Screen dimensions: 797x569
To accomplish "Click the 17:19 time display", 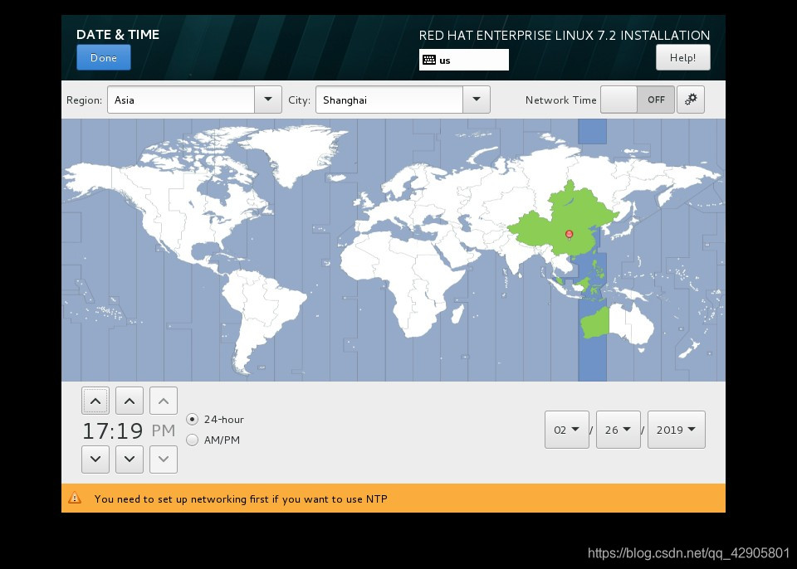I will tap(113, 430).
